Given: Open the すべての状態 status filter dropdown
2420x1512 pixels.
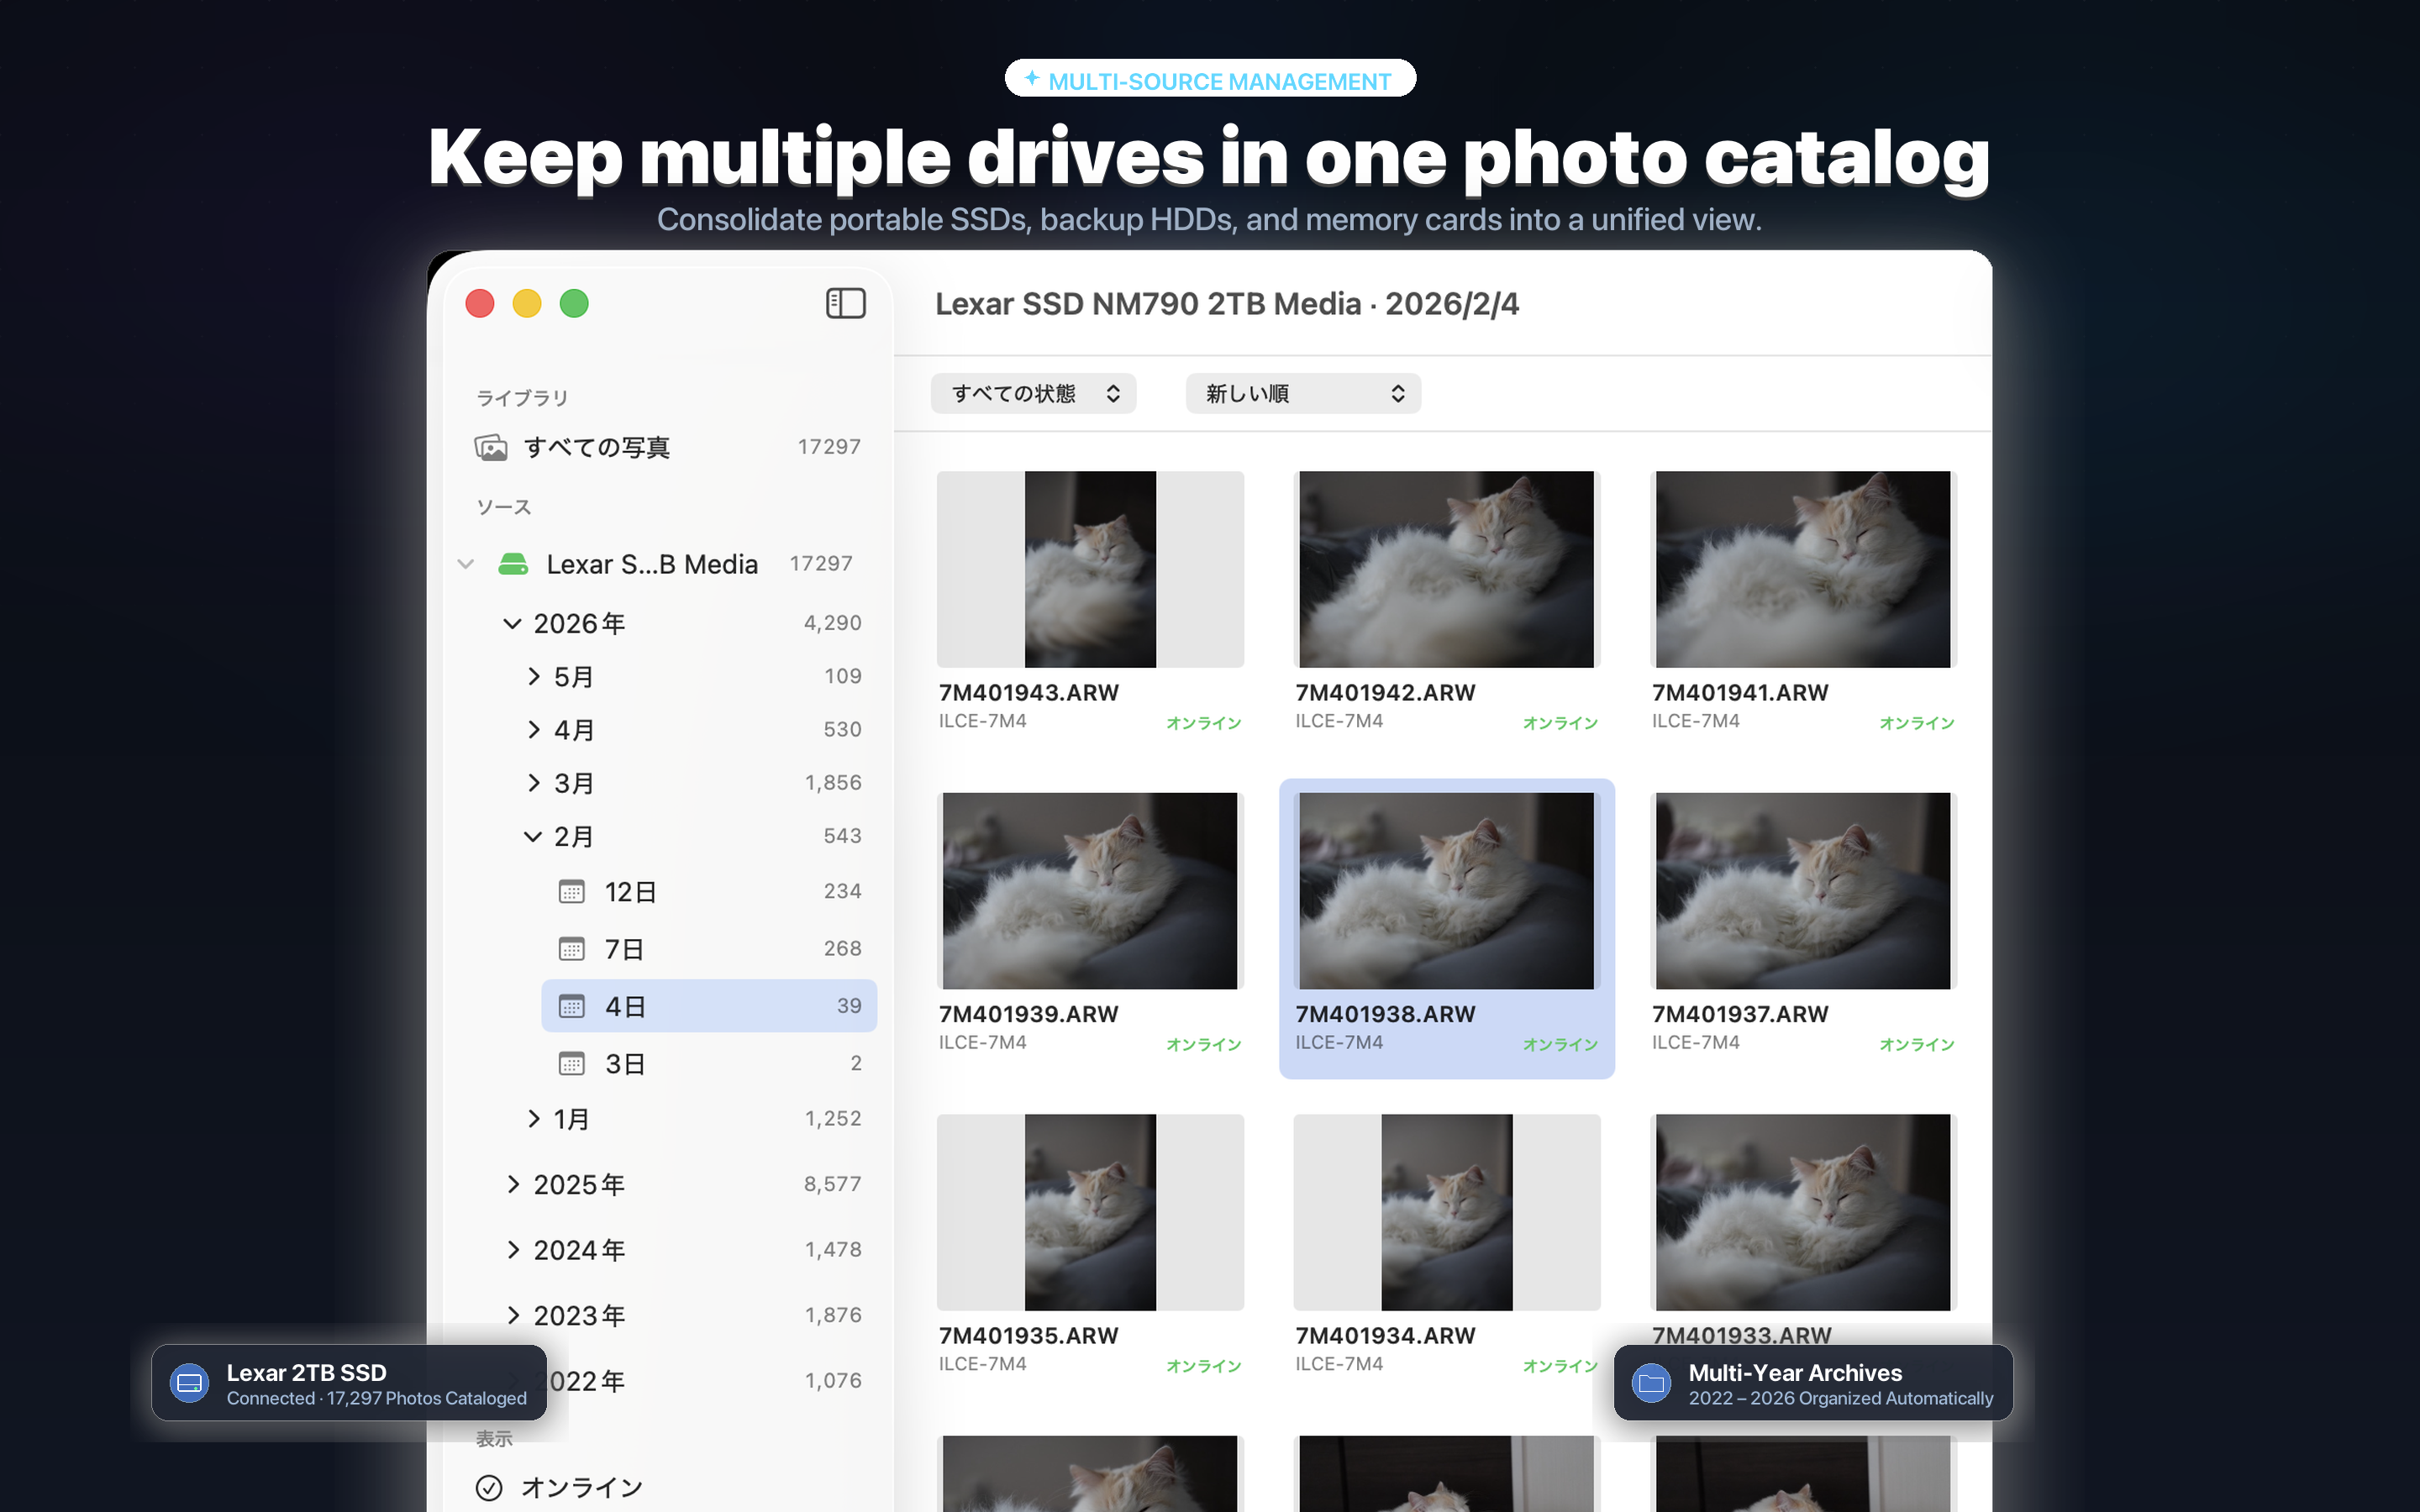Looking at the screenshot, I should click(1033, 393).
